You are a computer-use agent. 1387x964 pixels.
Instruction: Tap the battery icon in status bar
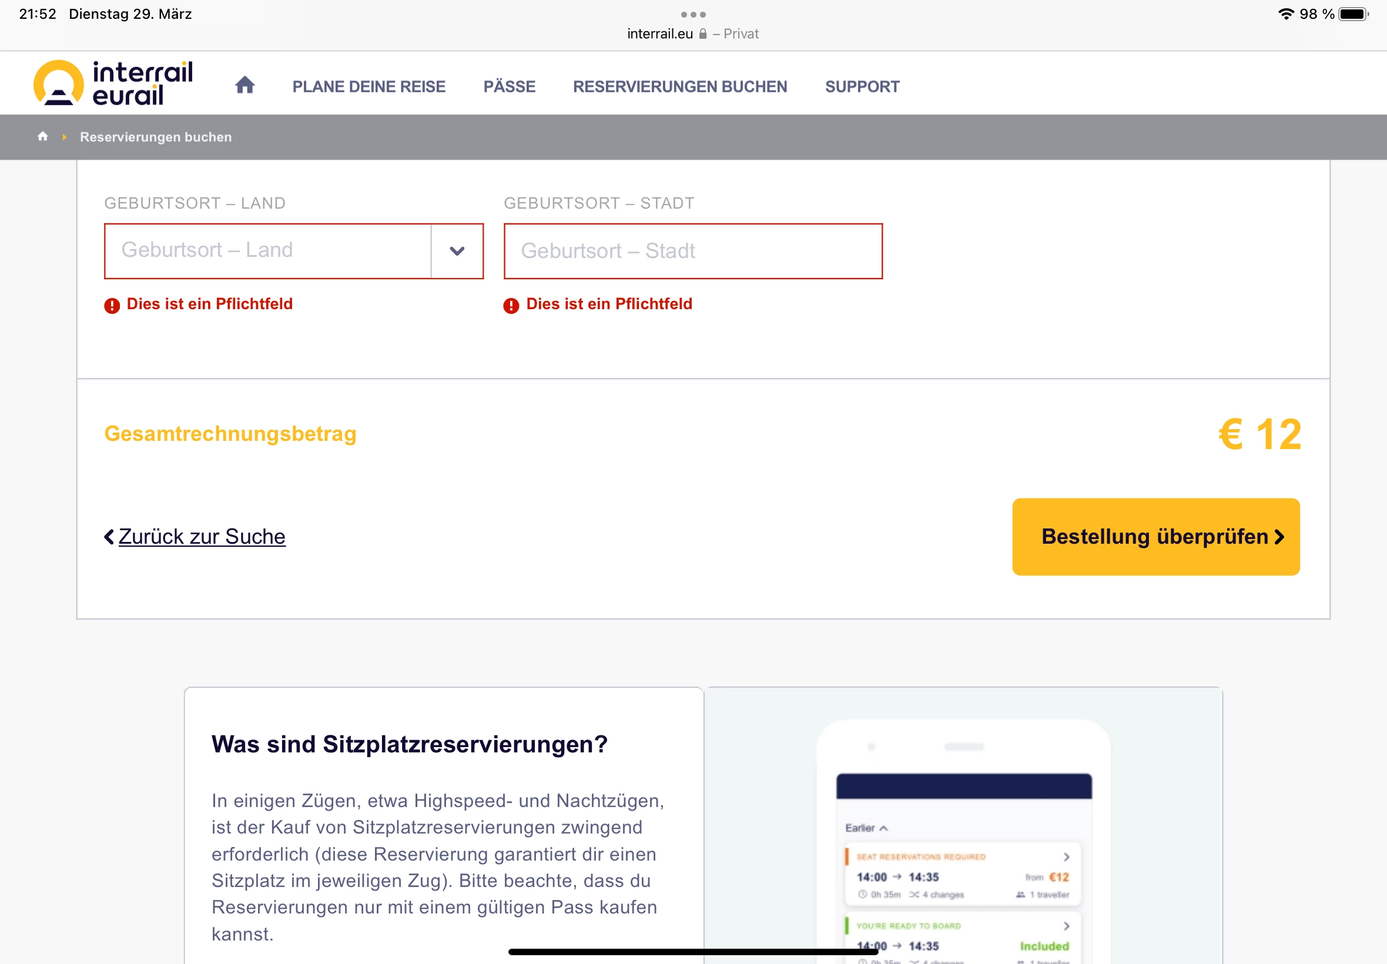pyautogui.click(x=1352, y=14)
